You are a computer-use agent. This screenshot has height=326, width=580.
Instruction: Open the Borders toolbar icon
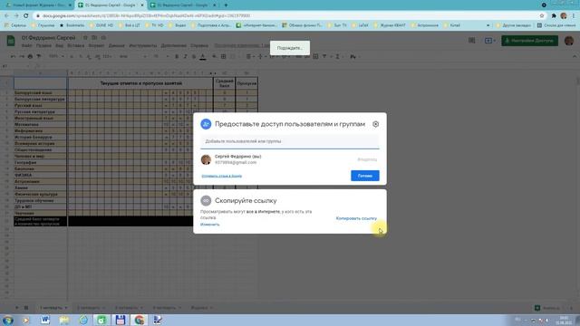point(224,56)
